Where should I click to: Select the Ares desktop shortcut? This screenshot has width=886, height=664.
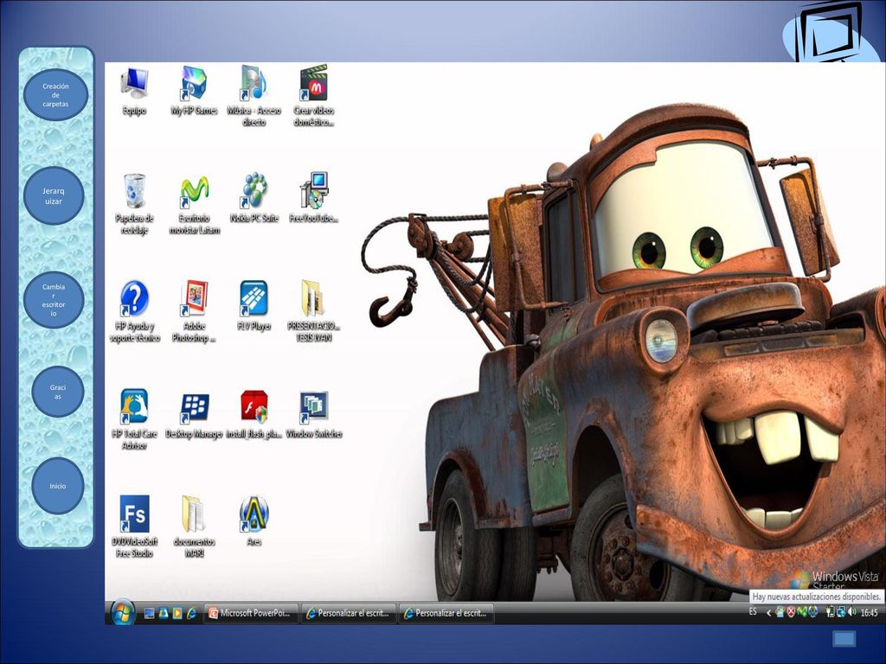pos(254,521)
